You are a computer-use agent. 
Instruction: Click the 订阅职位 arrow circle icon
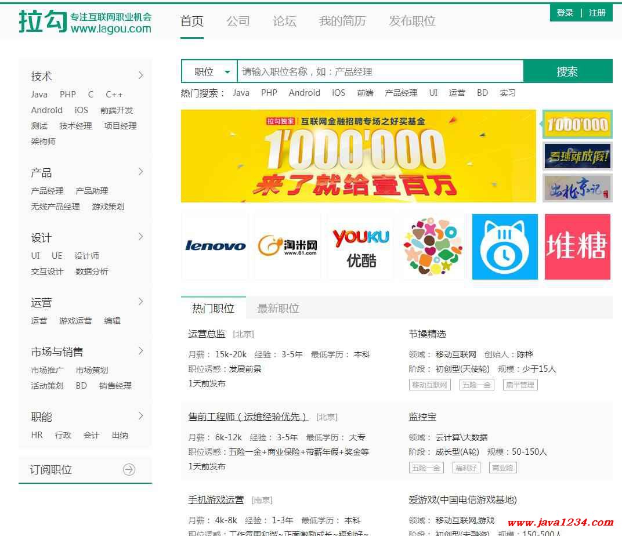coord(129,470)
